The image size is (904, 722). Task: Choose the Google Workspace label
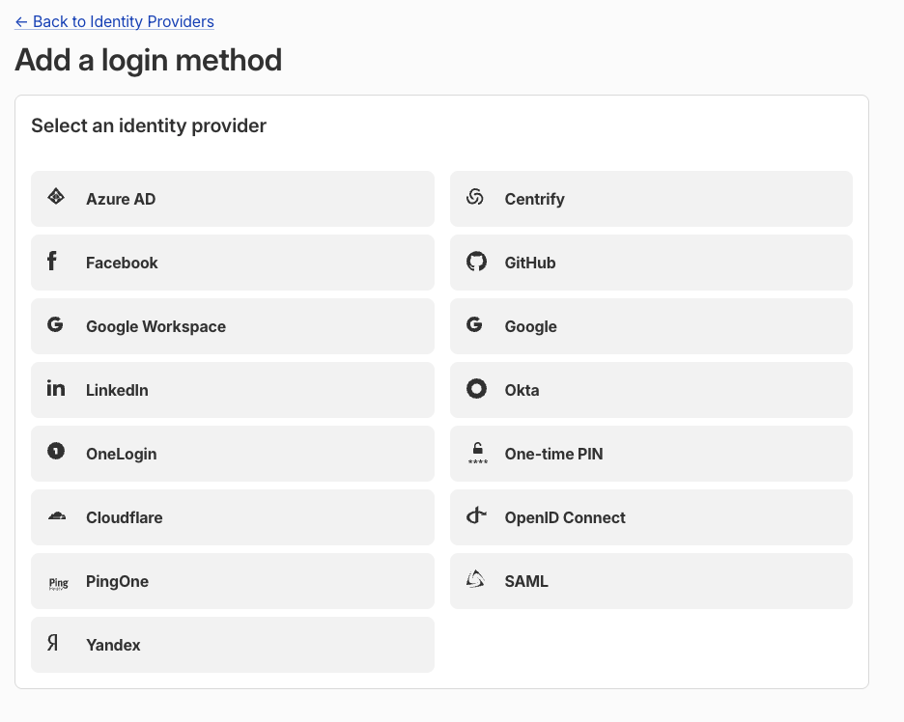tap(155, 326)
